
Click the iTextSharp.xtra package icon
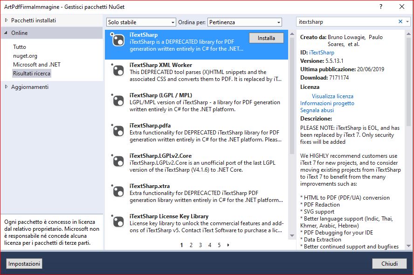(x=117, y=191)
